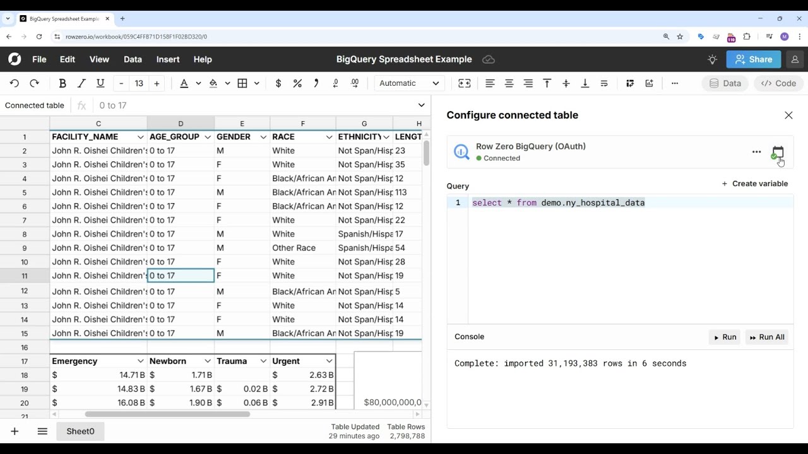
Task: Increase decimal places
Action: coord(355,83)
